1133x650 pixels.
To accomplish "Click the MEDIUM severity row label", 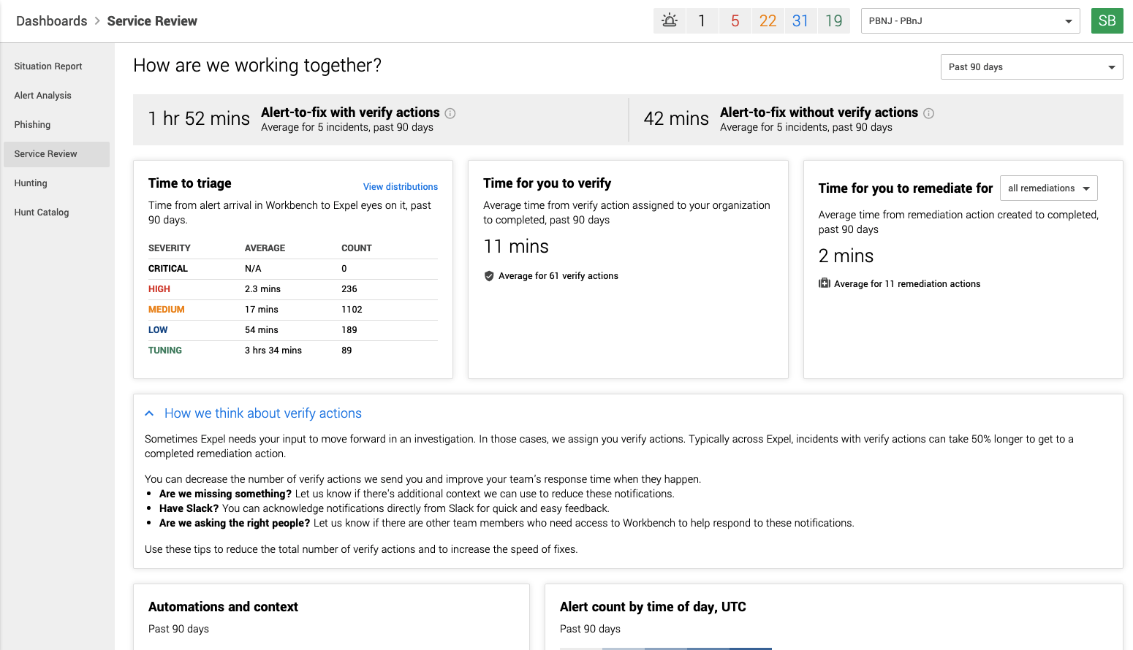I will pyautogui.click(x=167, y=310).
